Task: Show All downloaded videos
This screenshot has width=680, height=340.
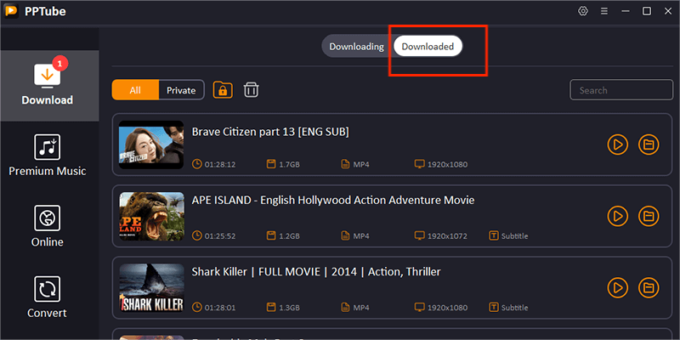Action: coord(135,90)
